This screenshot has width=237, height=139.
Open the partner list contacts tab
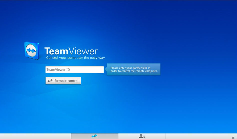click(x=142, y=136)
